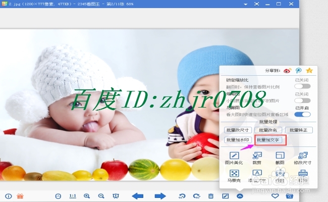This screenshot has height=202, width=328.
Task: Toggle the 锁定缩放比 switch
Action: click(302, 86)
